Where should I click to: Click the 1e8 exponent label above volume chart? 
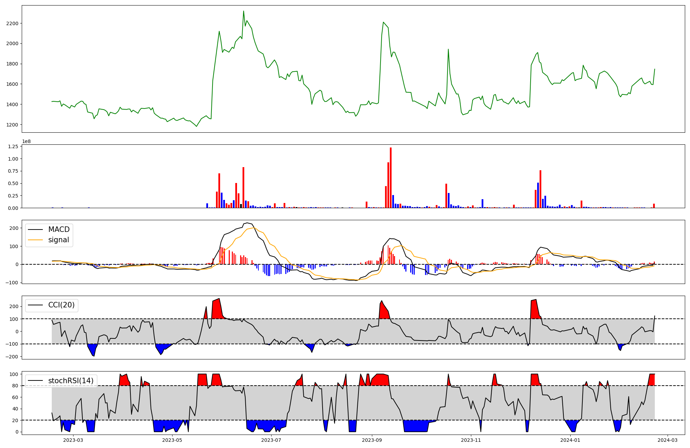pos(27,141)
